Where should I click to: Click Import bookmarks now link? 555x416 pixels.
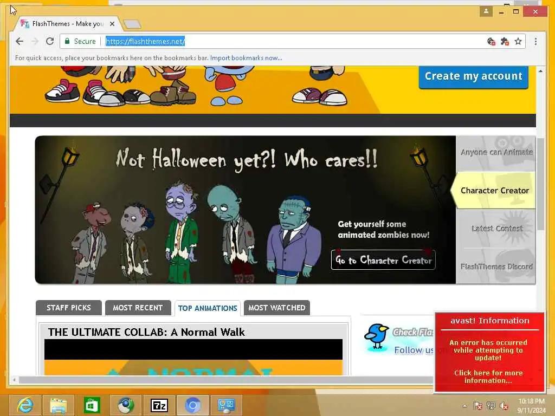[x=246, y=58]
